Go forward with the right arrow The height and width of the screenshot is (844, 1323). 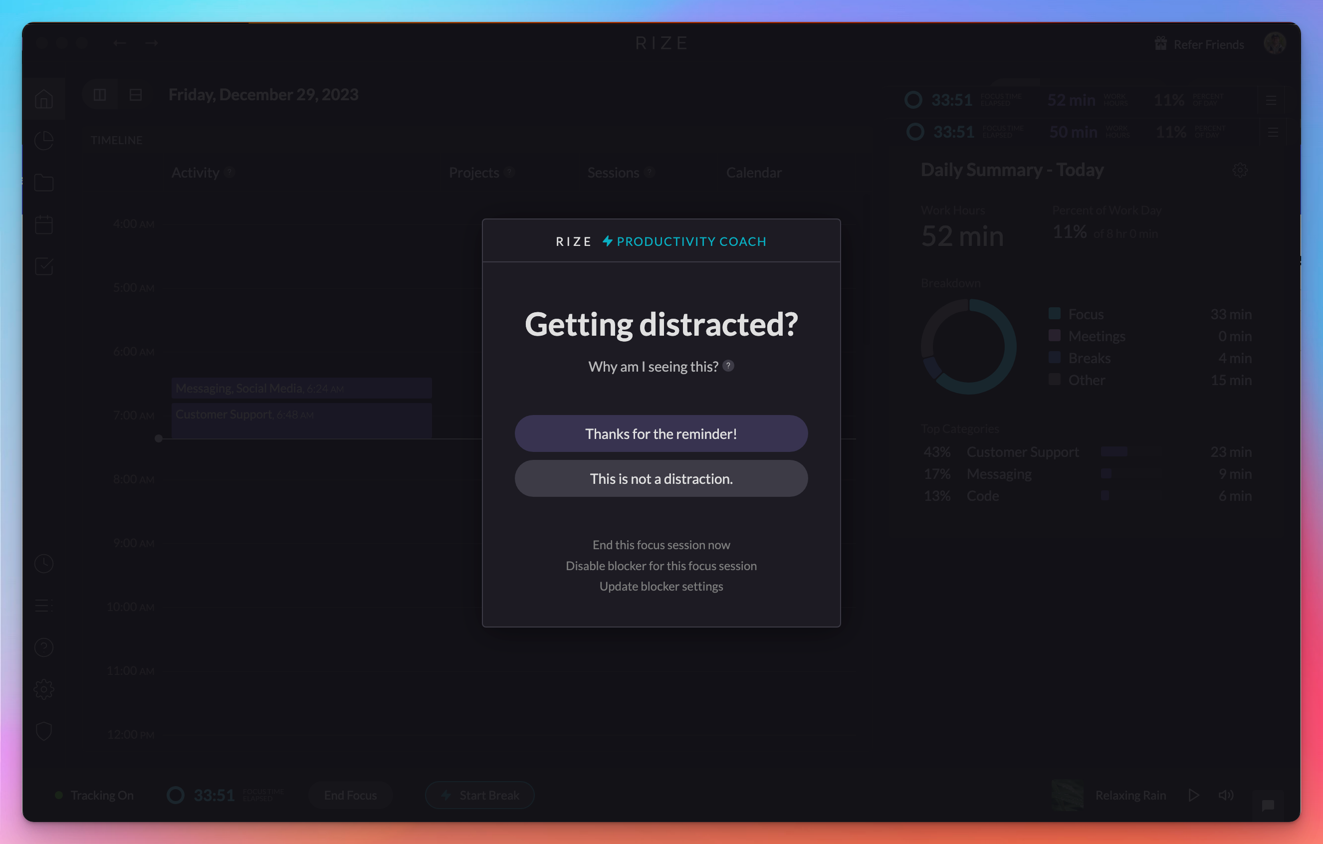[x=152, y=43]
